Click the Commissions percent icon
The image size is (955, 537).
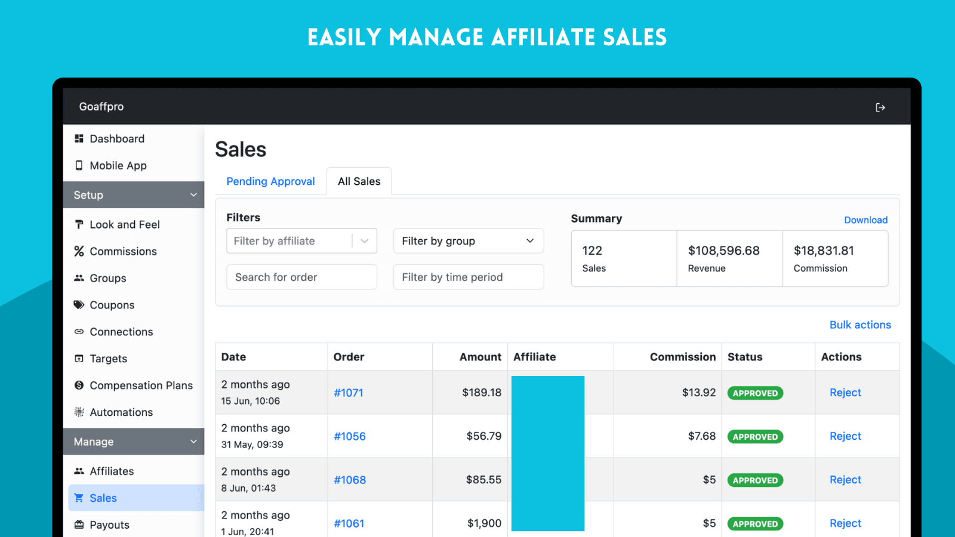coord(79,251)
